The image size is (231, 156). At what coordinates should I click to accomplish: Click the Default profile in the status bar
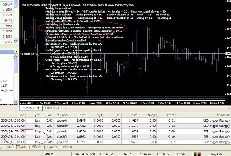tap(48, 154)
